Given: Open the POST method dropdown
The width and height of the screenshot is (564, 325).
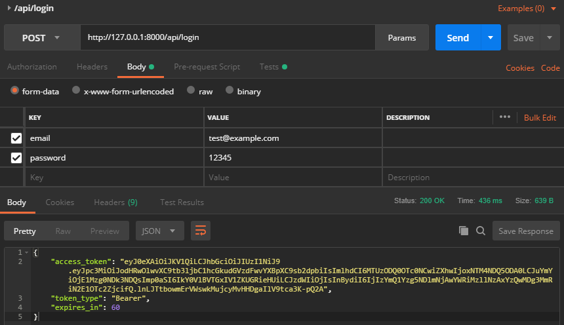Looking at the screenshot, I should (x=41, y=38).
